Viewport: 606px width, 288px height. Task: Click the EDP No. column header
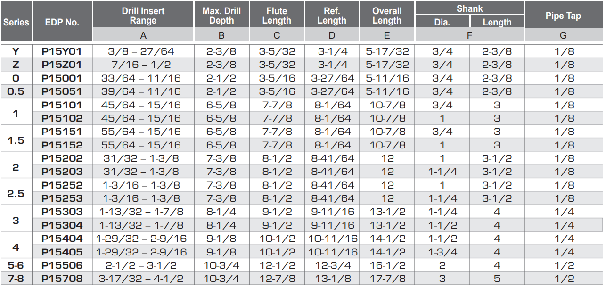coord(62,22)
